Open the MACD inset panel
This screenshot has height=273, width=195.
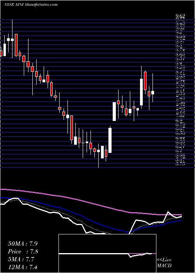tap(107, 253)
